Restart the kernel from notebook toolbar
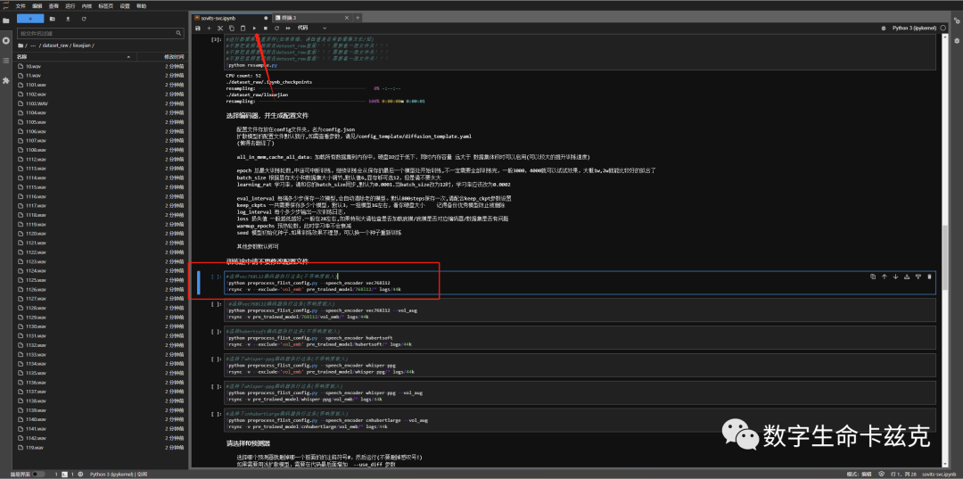963x479 pixels. click(276, 29)
